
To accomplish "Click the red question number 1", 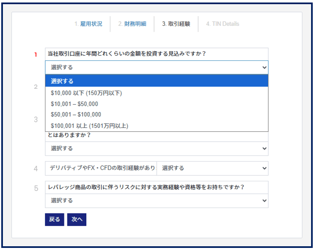I will [x=36, y=55].
